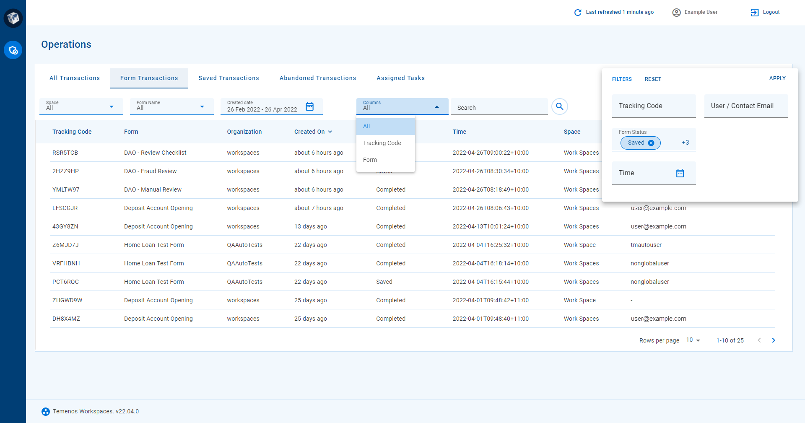The width and height of the screenshot is (805, 423).
Task: Open the Abandoned Transactions tab
Action: pyautogui.click(x=317, y=78)
